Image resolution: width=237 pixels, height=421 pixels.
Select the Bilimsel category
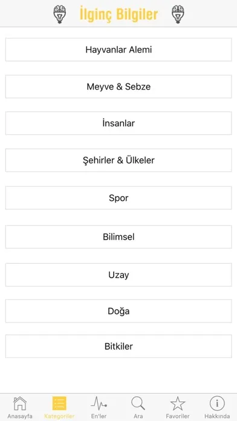click(x=118, y=237)
